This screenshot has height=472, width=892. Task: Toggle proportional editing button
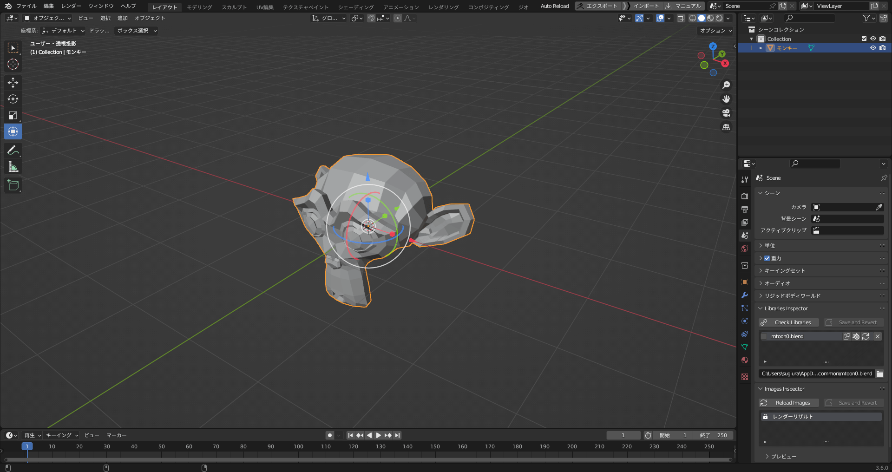click(398, 18)
